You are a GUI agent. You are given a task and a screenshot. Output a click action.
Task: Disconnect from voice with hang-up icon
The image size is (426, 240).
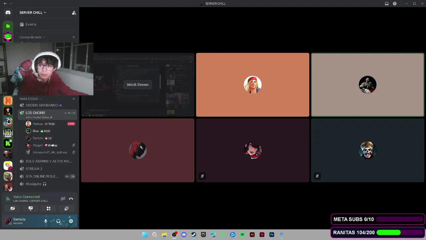click(x=71, y=199)
